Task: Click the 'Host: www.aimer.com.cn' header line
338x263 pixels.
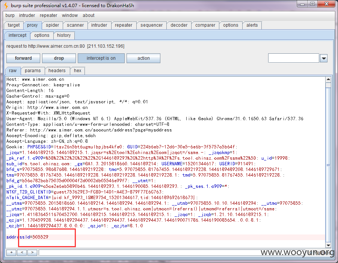Action: (x=35, y=79)
